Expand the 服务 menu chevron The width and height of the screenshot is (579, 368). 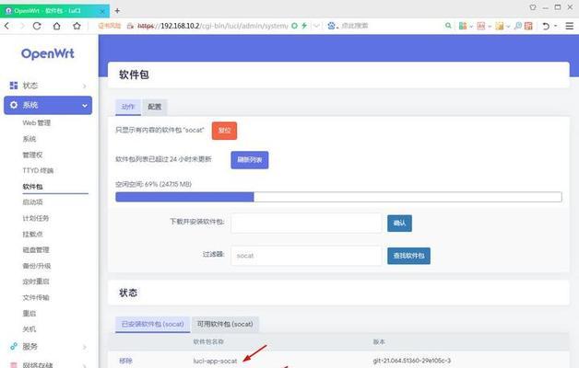point(85,347)
